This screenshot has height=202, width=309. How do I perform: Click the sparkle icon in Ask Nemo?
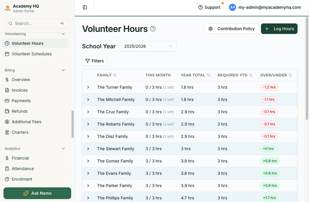pyautogui.click(x=26, y=193)
